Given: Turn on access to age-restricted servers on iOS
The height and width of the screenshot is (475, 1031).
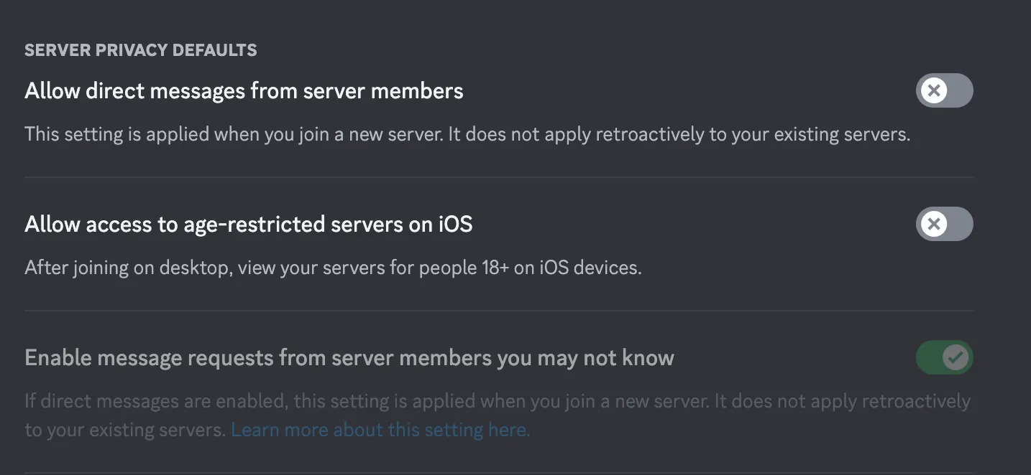Looking at the screenshot, I should 944,224.
